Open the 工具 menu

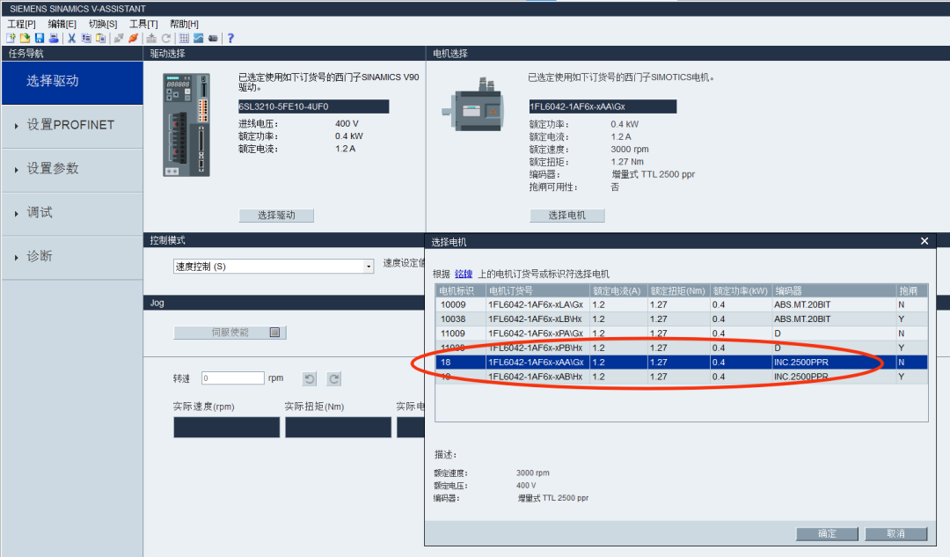142,23
